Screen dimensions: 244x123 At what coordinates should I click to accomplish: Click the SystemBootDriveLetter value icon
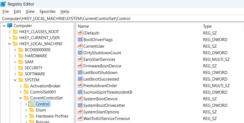80,105
